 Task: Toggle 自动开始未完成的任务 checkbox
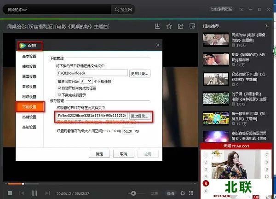tap(58, 88)
